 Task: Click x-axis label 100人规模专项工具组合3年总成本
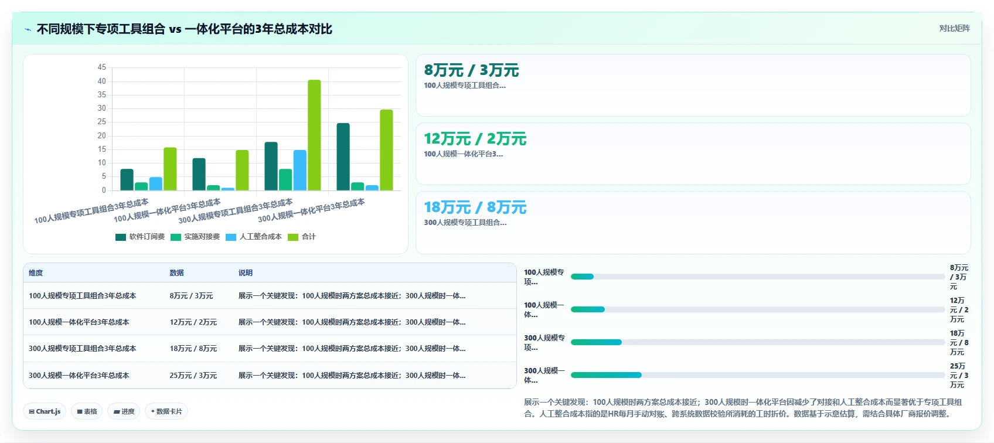91,212
